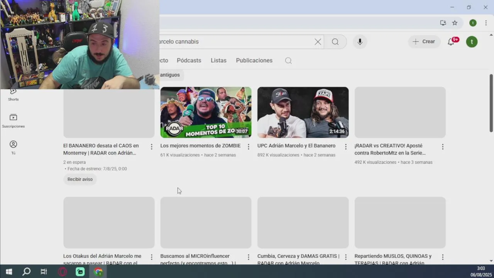Switch to the Opera browser taskbar icon
The height and width of the screenshot is (278, 494).
(x=62, y=271)
